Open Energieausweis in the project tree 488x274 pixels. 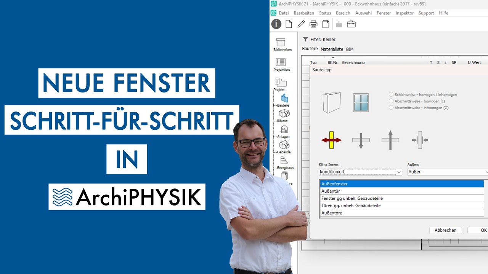tap(285, 163)
